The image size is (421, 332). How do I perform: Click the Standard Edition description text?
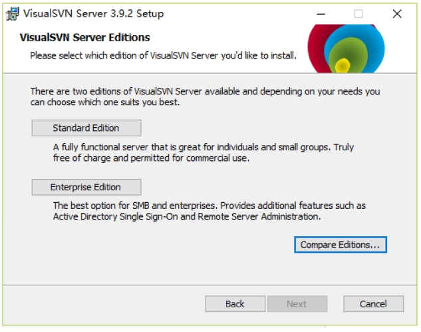pyautogui.click(x=204, y=152)
